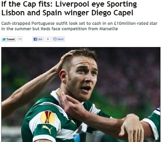Click the Twitter bird icon

4,39
